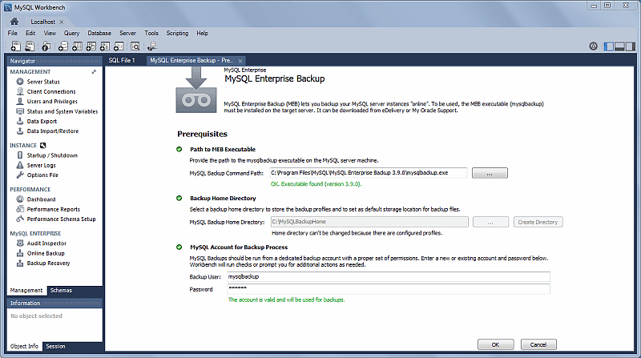Close the MySQL Enterprise Backup tab
641x358 pixels.
point(240,61)
